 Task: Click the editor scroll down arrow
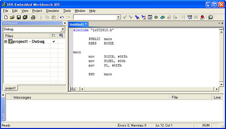click(221, 85)
